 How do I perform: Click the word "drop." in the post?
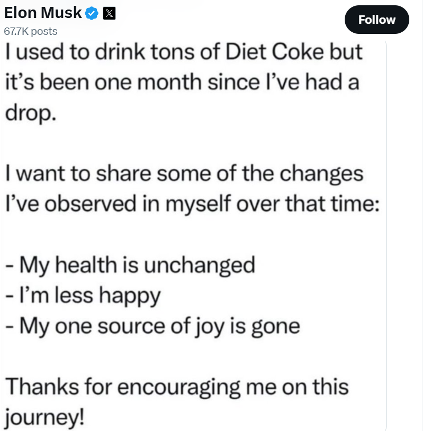[31, 114]
